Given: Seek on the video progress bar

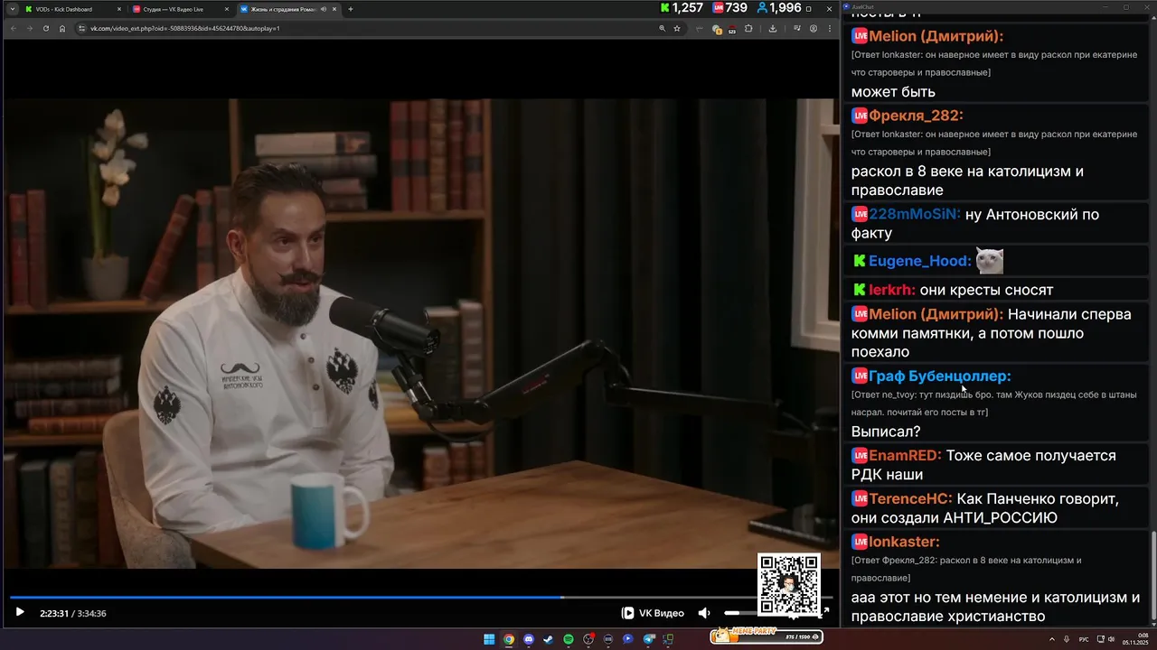Looking at the screenshot, I should [420, 597].
